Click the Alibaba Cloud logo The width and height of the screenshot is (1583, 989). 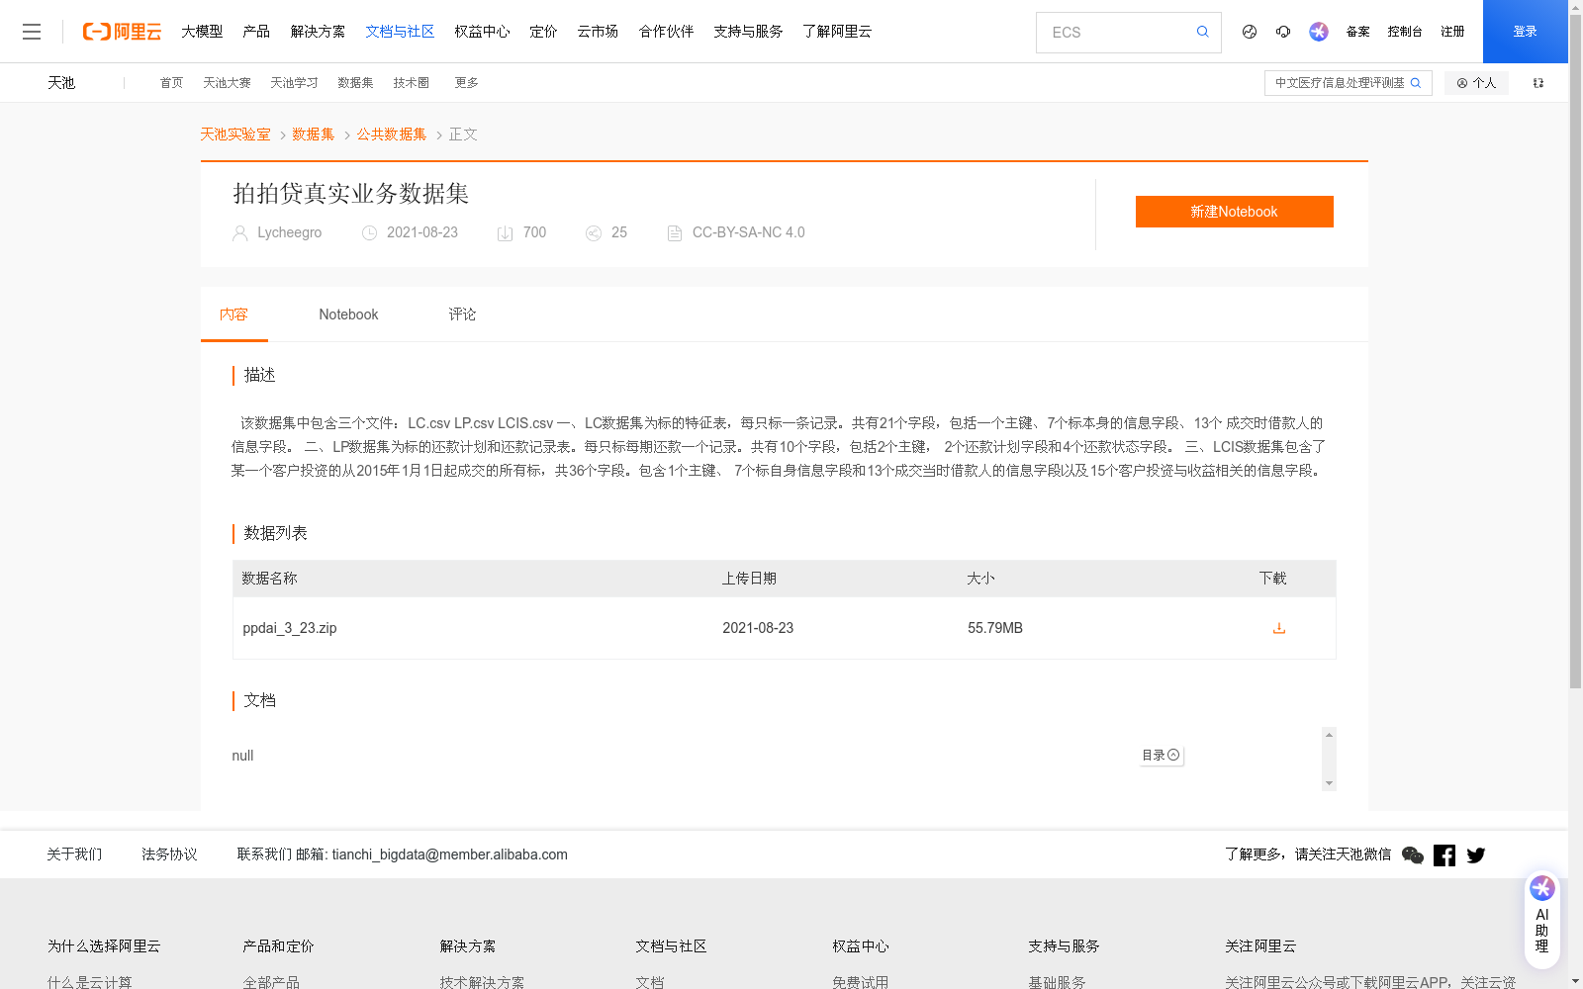click(122, 32)
